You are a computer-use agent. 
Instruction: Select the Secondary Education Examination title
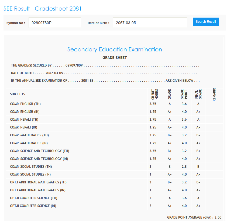click(115, 50)
